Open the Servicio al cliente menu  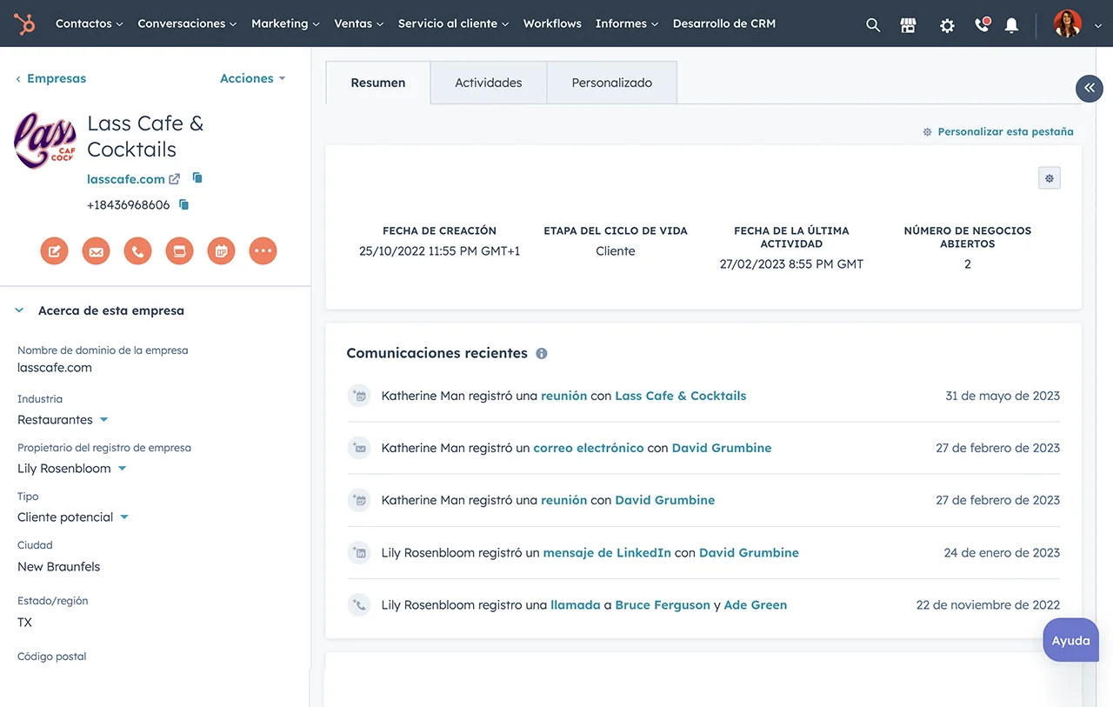click(x=454, y=23)
